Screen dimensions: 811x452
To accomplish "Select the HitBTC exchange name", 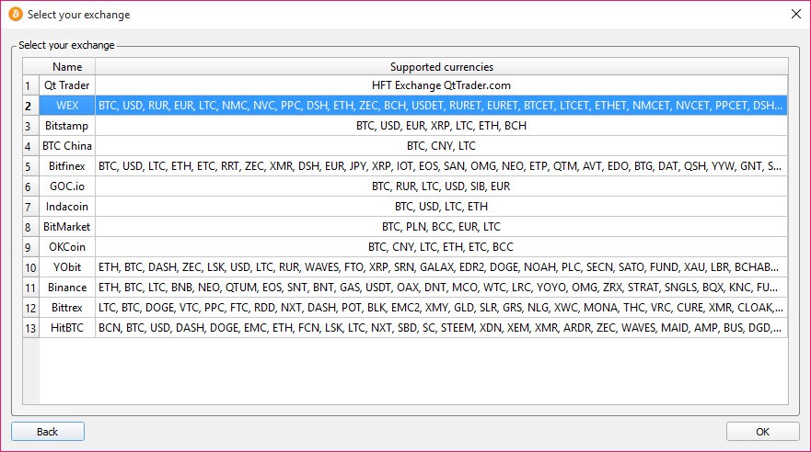I will coord(67,327).
